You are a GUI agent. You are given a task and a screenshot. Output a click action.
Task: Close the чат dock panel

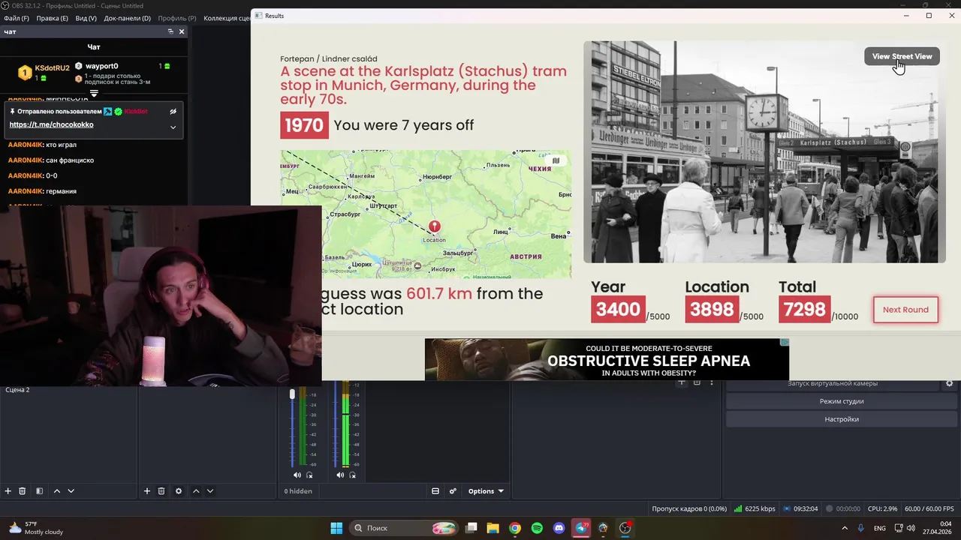coord(182,31)
